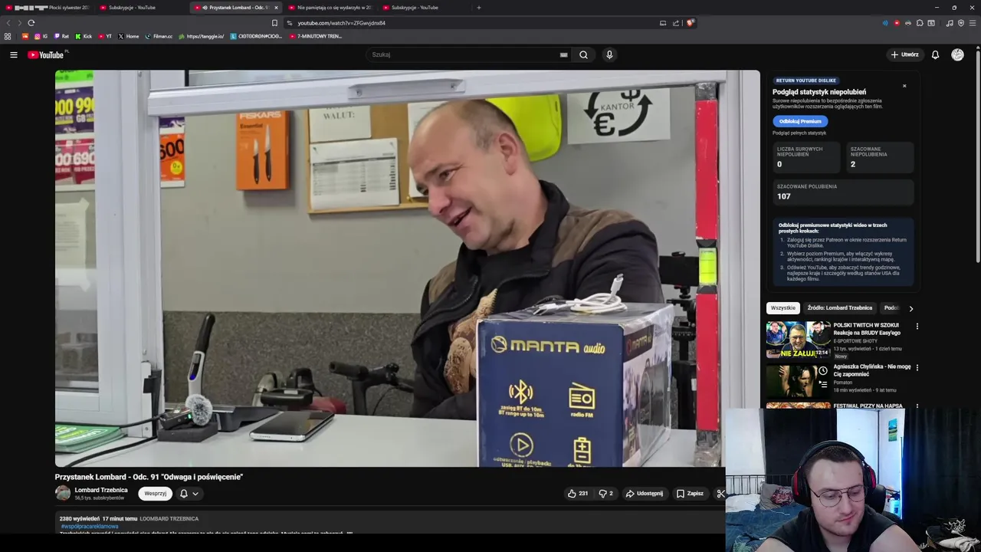Go to YouTube home via the logo
Screen dimensions: 981x552
[47, 54]
